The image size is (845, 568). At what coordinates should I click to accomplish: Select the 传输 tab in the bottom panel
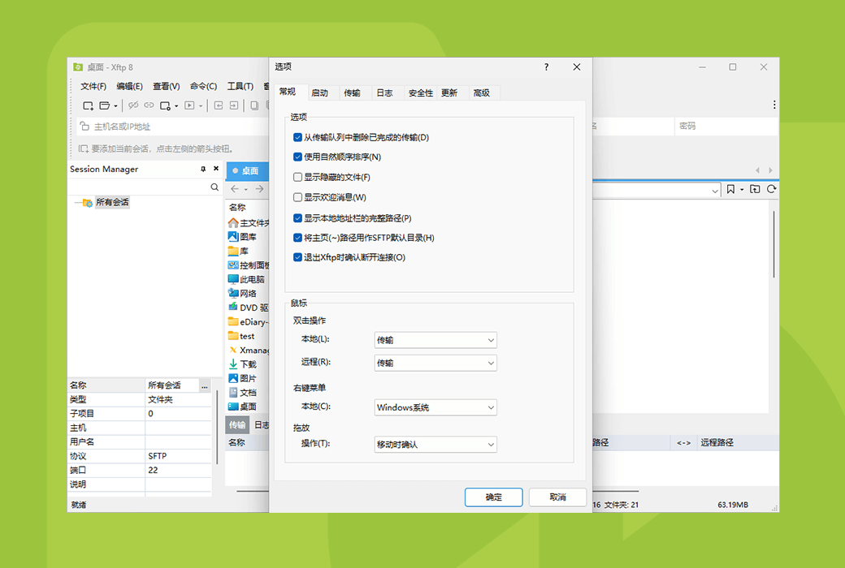click(x=237, y=425)
